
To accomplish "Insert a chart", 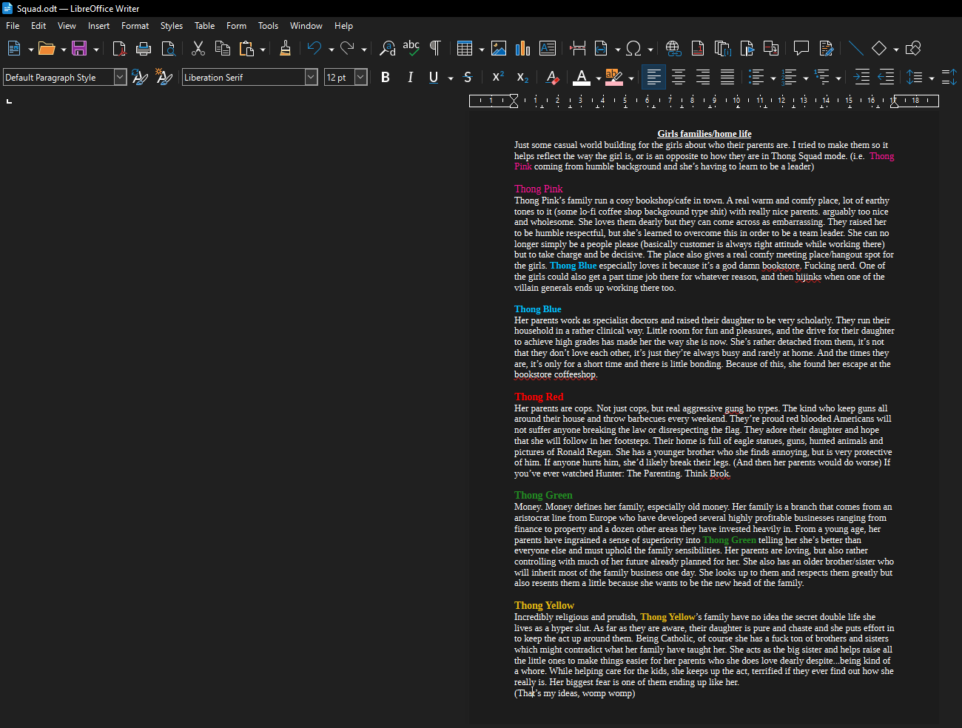I will pyautogui.click(x=523, y=49).
